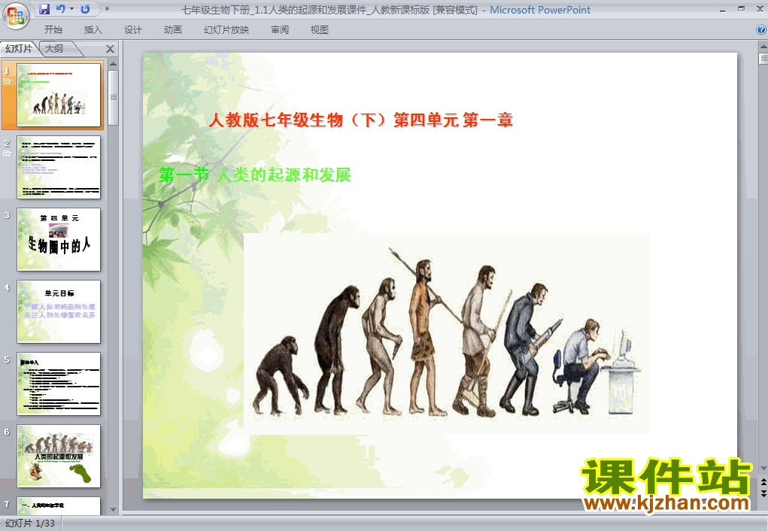Viewport: 768px width, 531px height.
Task: Open the 幻灯片放映 ribbon tab
Action: [226, 30]
